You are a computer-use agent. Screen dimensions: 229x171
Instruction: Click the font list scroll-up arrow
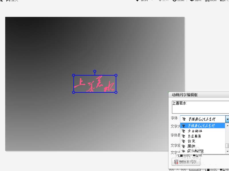tap(227, 125)
